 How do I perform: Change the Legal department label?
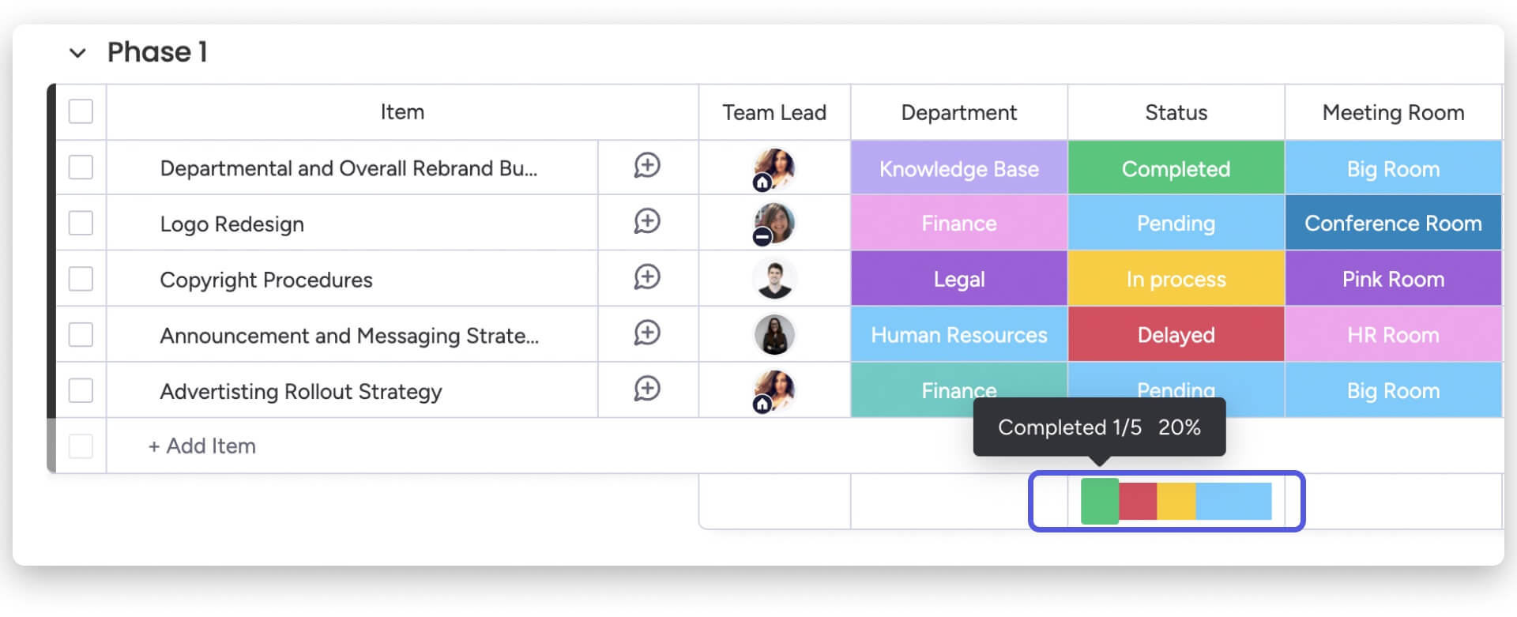(x=959, y=279)
